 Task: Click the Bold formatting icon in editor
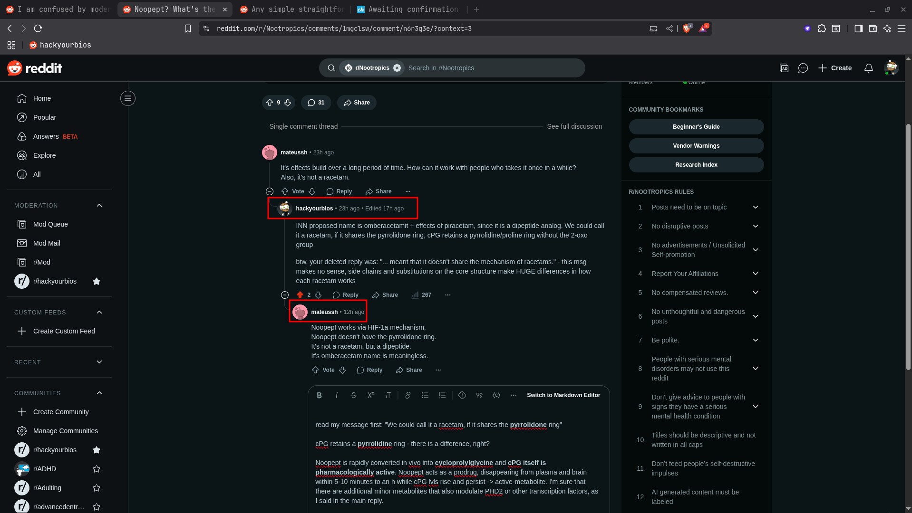point(319,395)
